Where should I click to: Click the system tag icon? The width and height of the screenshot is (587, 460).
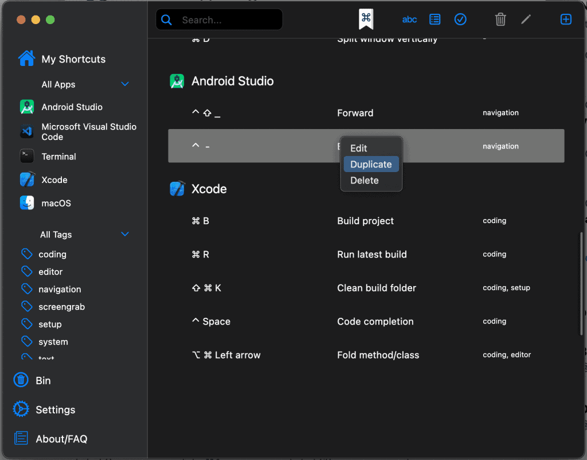tap(26, 341)
